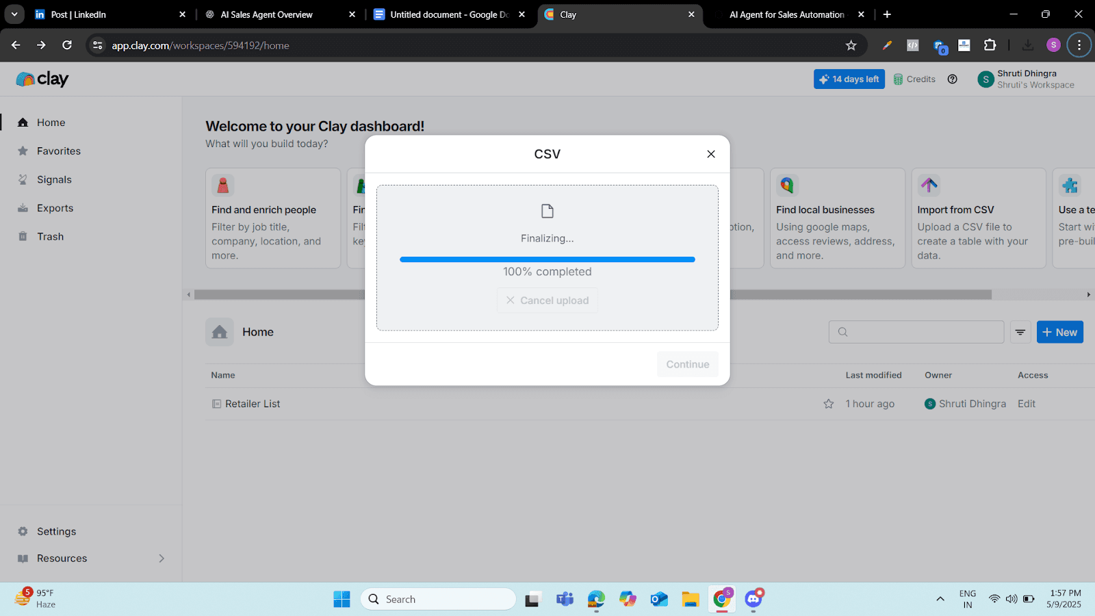This screenshot has height=616, width=1095.
Task: Click the Cancel upload button
Action: point(547,300)
